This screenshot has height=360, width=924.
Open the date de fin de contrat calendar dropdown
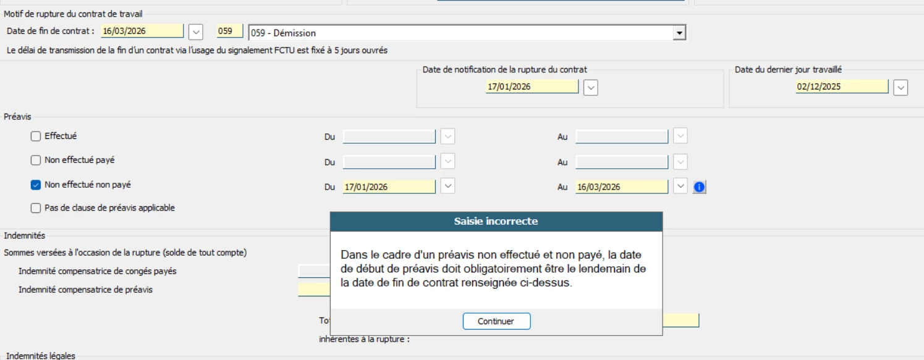[195, 31]
